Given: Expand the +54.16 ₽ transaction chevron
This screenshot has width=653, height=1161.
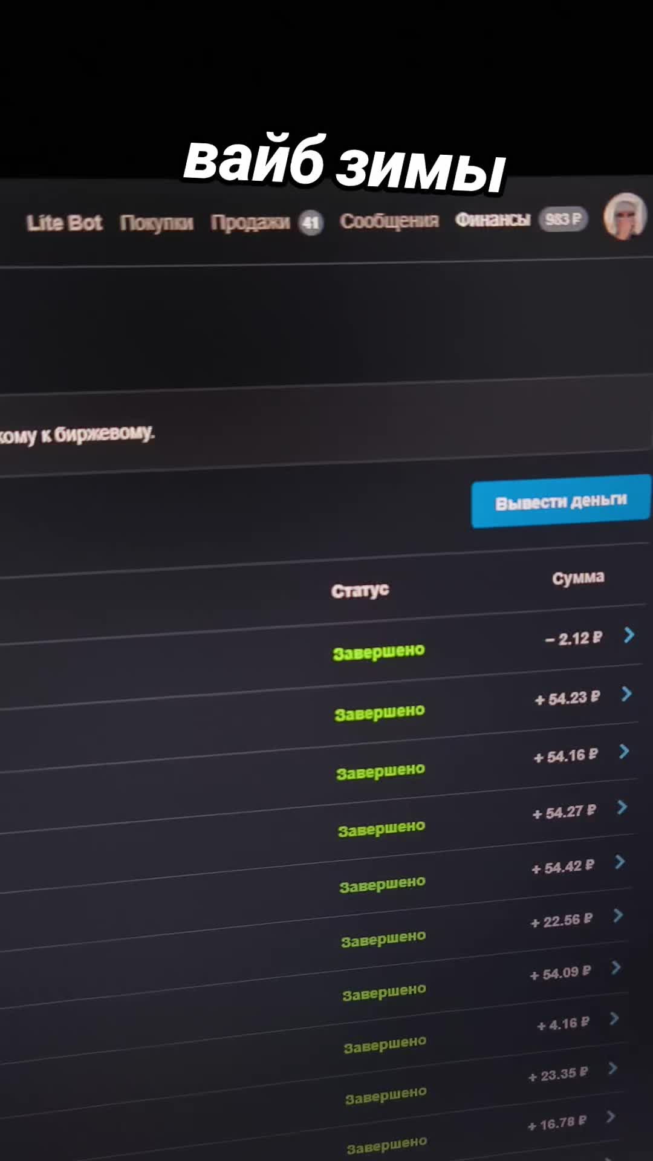Looking at the screenshot, I should click(x=624, y=752).
